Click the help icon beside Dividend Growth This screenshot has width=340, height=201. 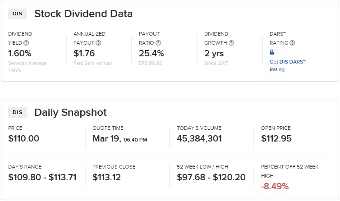[231, 43]
